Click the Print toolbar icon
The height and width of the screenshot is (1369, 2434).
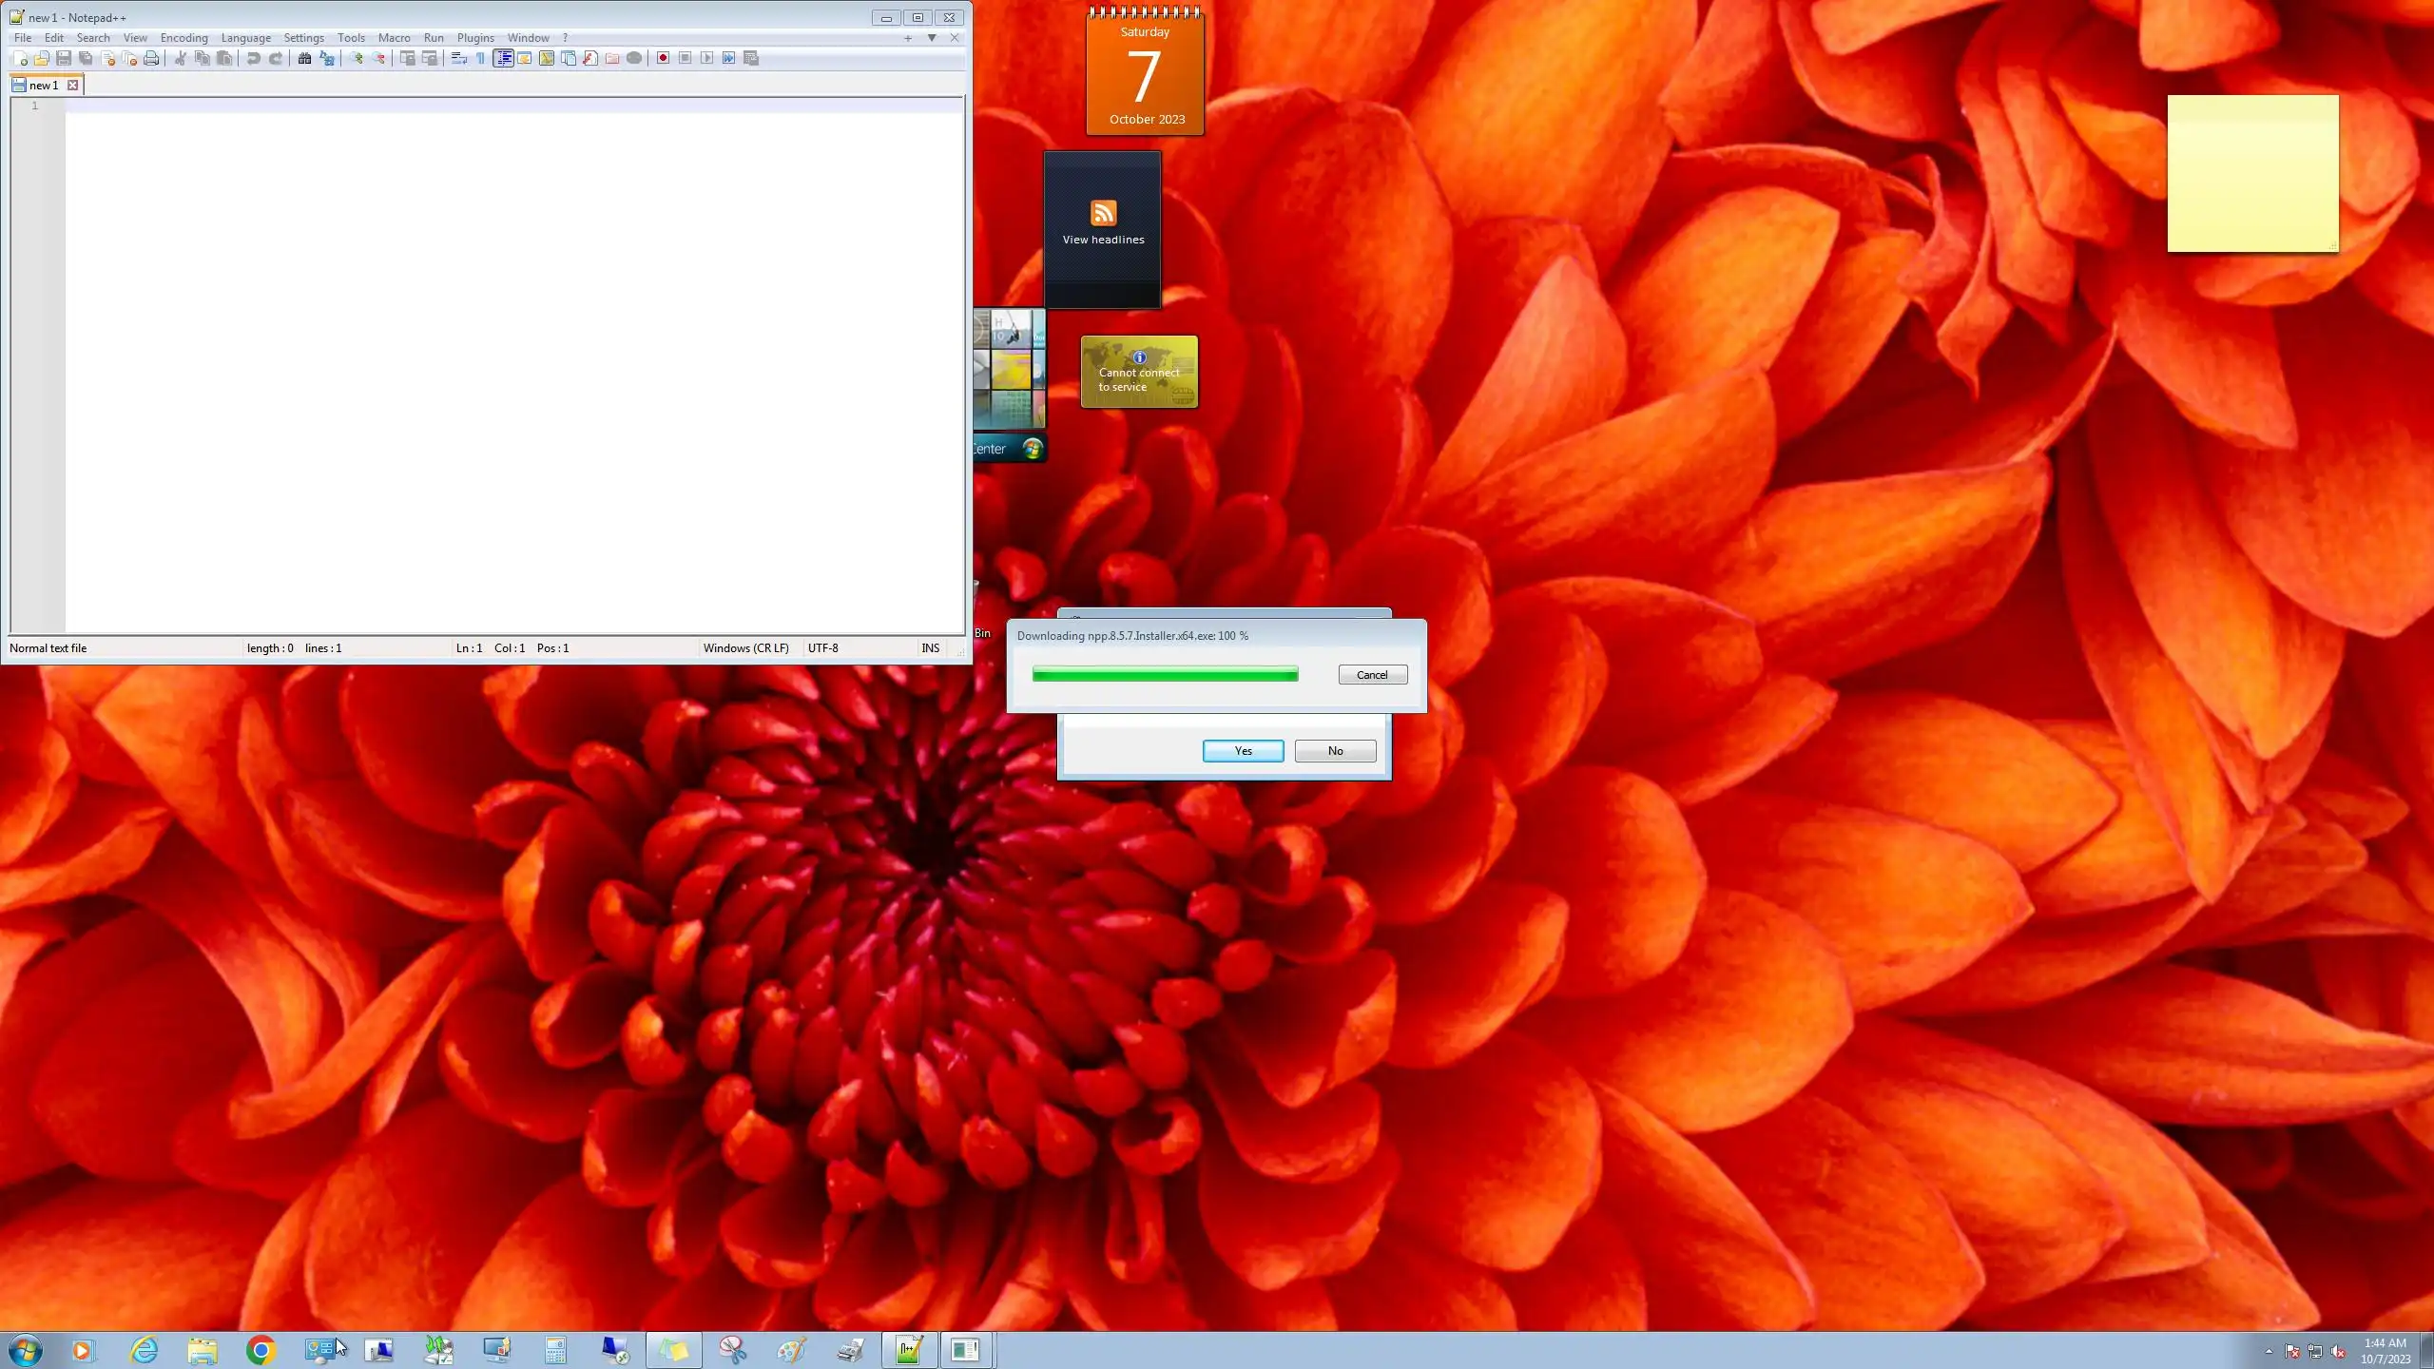click(151, 58)
